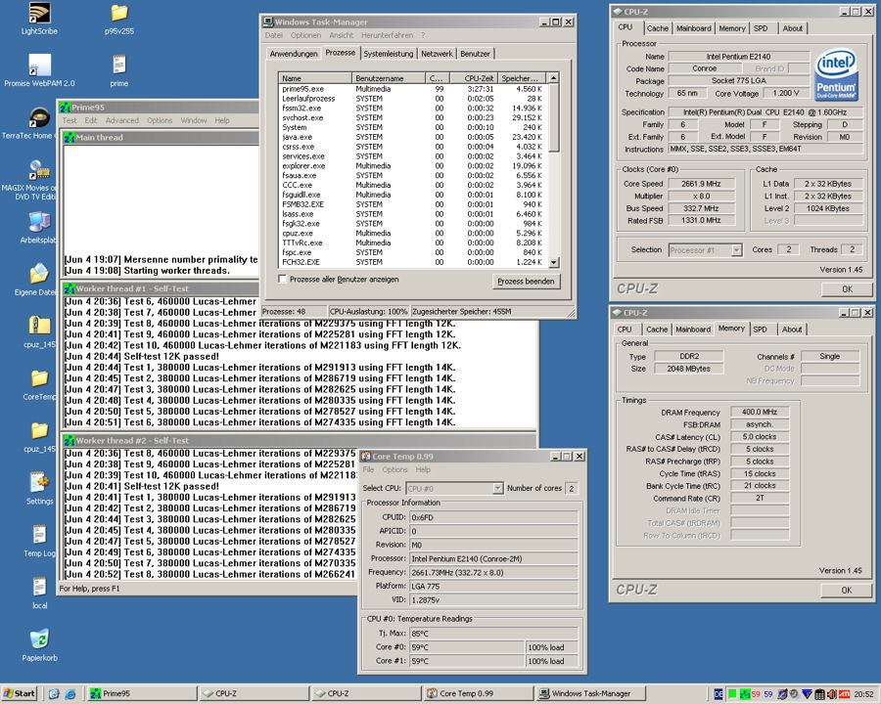
Task: Click the Frequency field in Core Temp
Action: [493, 573]
